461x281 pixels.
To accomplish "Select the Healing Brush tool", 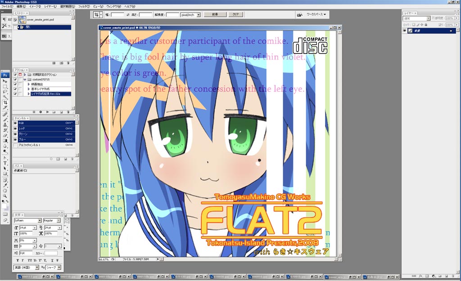I will click(x=5, y=114).
